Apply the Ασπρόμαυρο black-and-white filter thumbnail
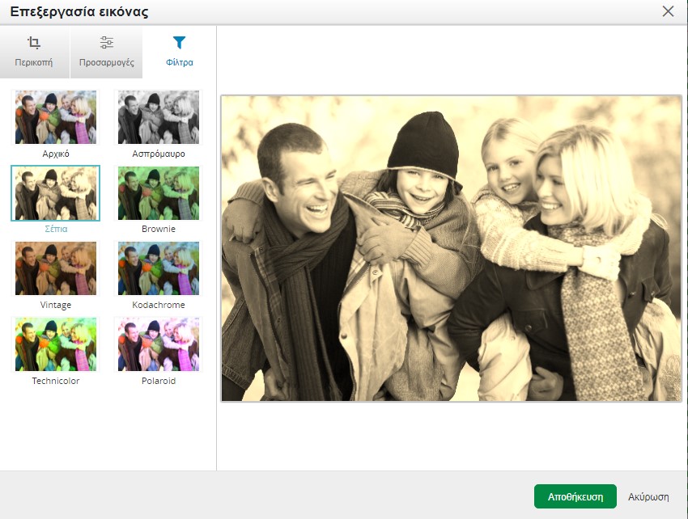This screenshot has height=519, width=688. [x=159, y=117]
